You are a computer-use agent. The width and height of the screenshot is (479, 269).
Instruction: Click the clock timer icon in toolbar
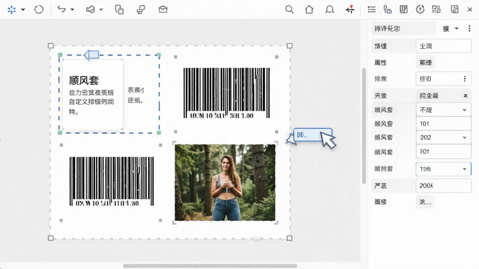point(420,9)
